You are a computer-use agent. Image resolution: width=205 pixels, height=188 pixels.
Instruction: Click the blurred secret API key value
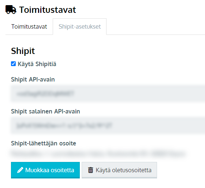coord(64,126)
